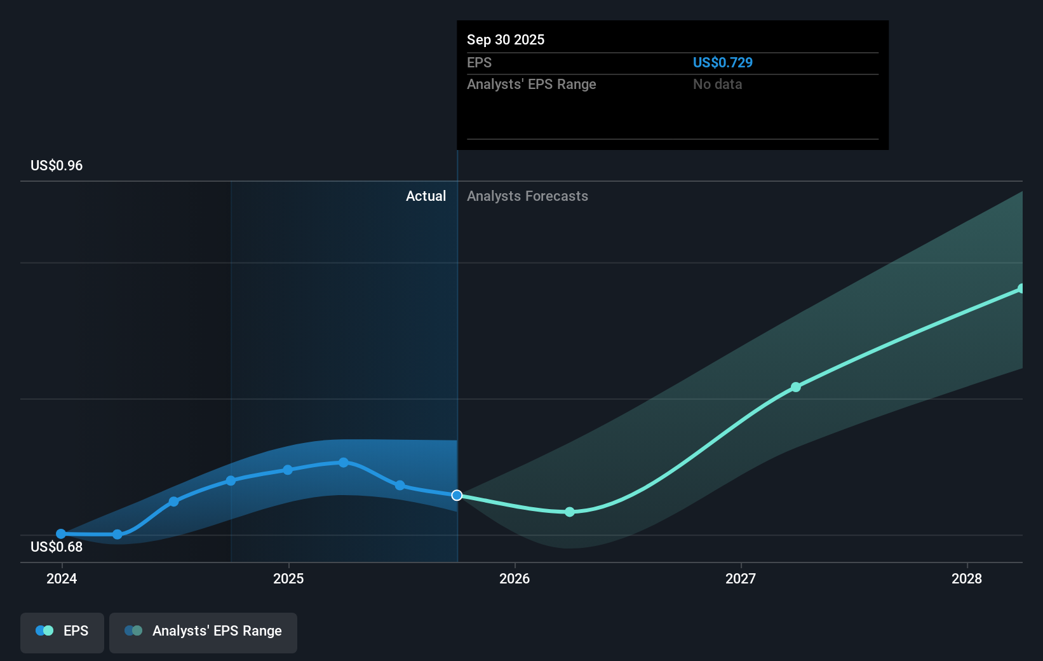The height and width of the screenshot is (661, 1043).
Task: Click the Sep 30 2025 tooltip date
Action: [506, 39]
